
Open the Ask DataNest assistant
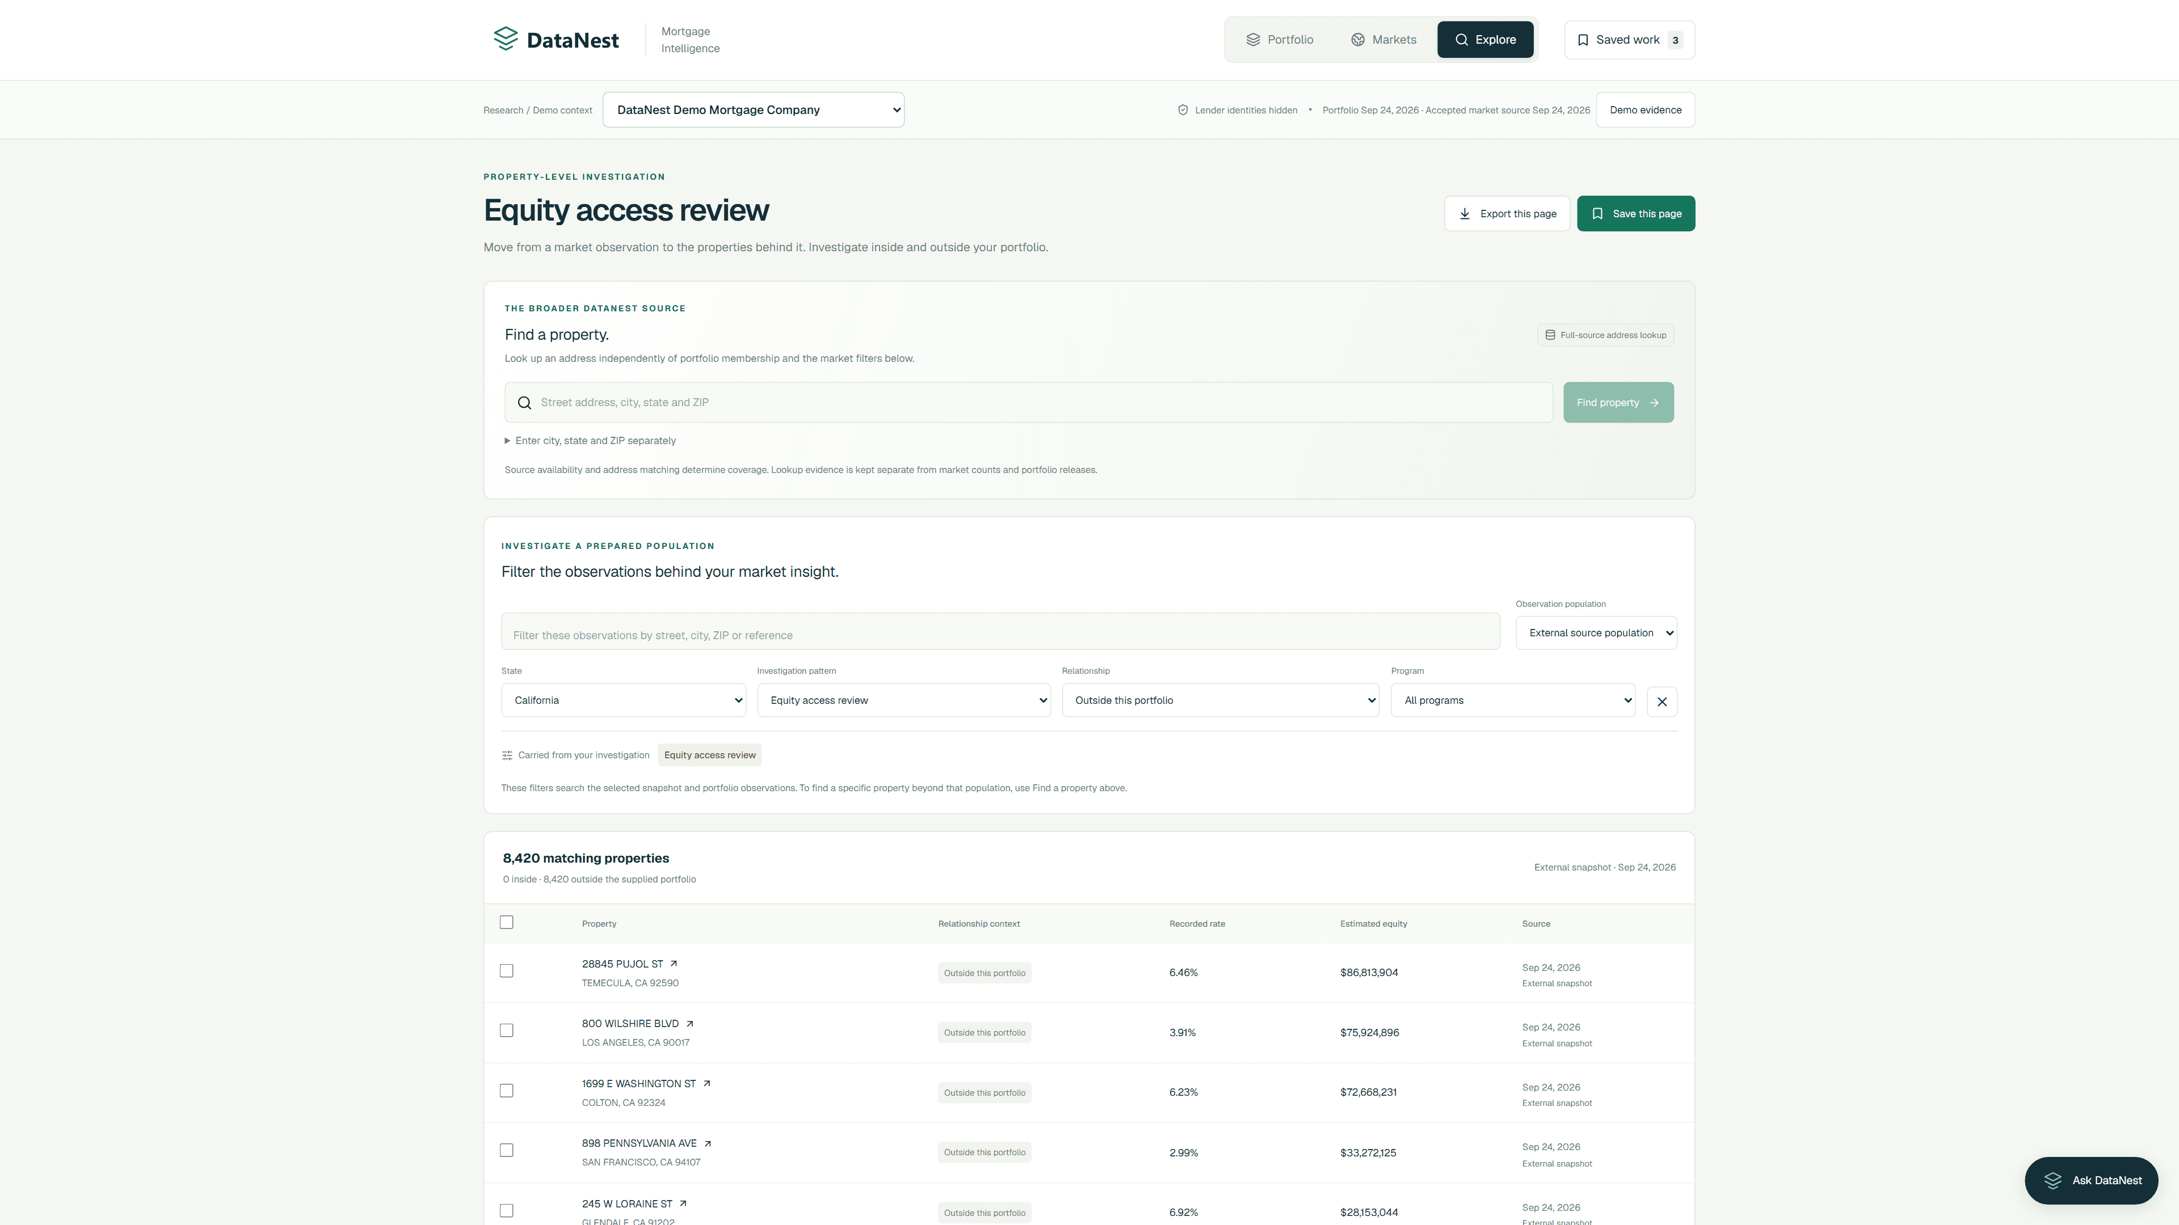pos(2090,1180)
